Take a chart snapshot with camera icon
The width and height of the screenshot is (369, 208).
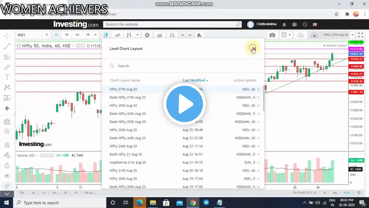pyautogui.click(x=272, y=35)
